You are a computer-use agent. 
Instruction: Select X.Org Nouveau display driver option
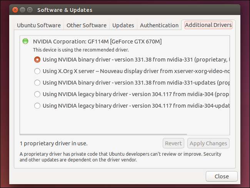click(37, 71)
